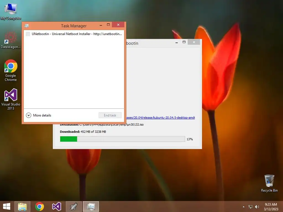Click the End task button

110,115
